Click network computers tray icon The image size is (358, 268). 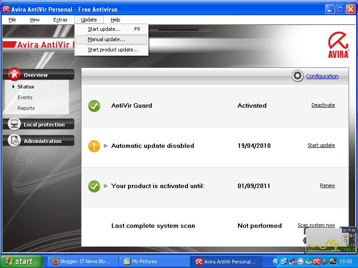pos(284,261)
